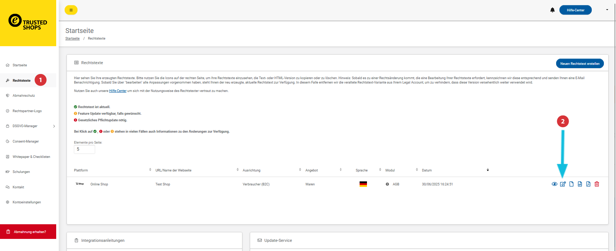Delete the Test Shop legal text
This screenshot has height=251, width=616.
click(597, 184)
